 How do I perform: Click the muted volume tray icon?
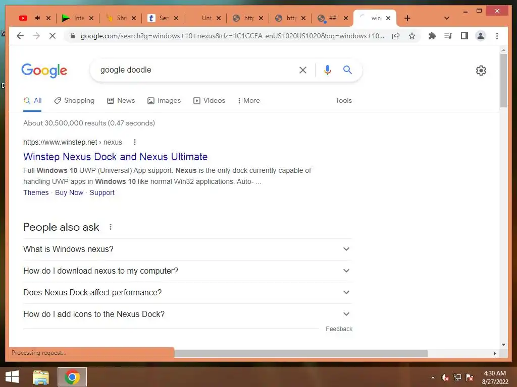pos(445,377)
